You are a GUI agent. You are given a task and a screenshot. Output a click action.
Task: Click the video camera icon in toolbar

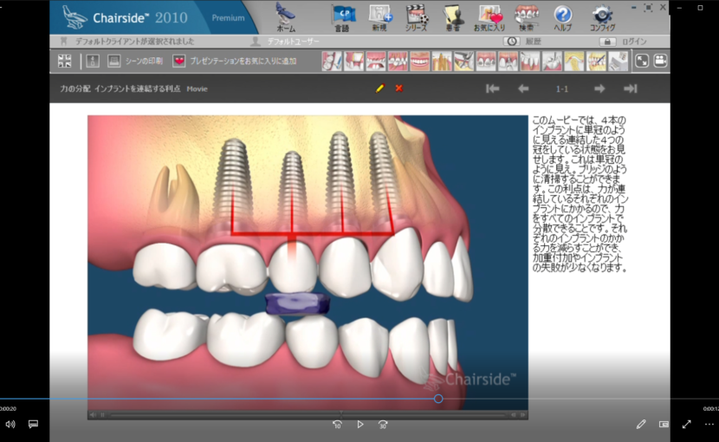[x=660, y=61]
